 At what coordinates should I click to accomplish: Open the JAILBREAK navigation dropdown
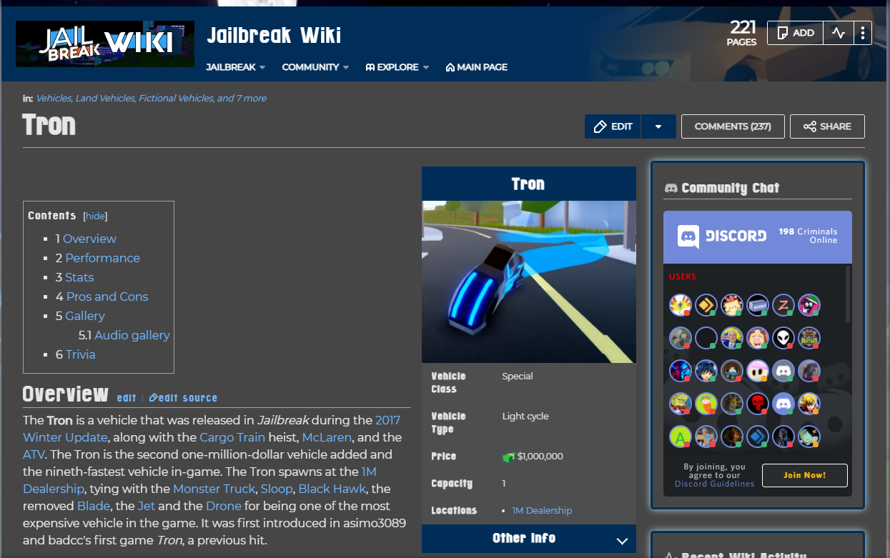pos(235,67)
